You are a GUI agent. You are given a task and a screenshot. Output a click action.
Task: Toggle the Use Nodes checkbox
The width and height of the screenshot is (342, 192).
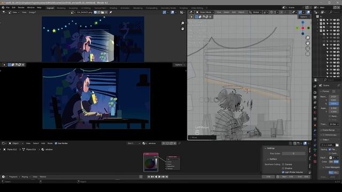click(x=56, y=143)
